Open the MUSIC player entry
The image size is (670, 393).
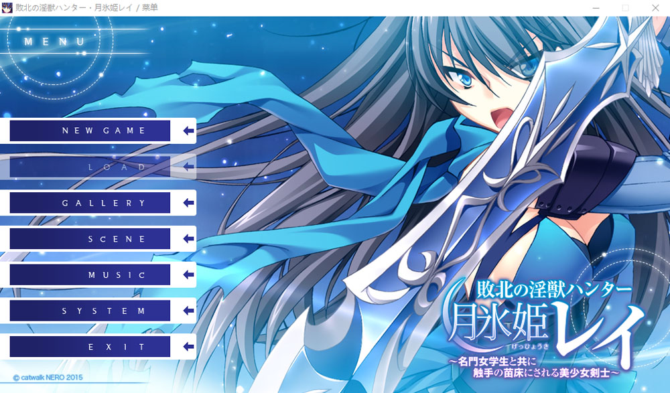(90, 275)
